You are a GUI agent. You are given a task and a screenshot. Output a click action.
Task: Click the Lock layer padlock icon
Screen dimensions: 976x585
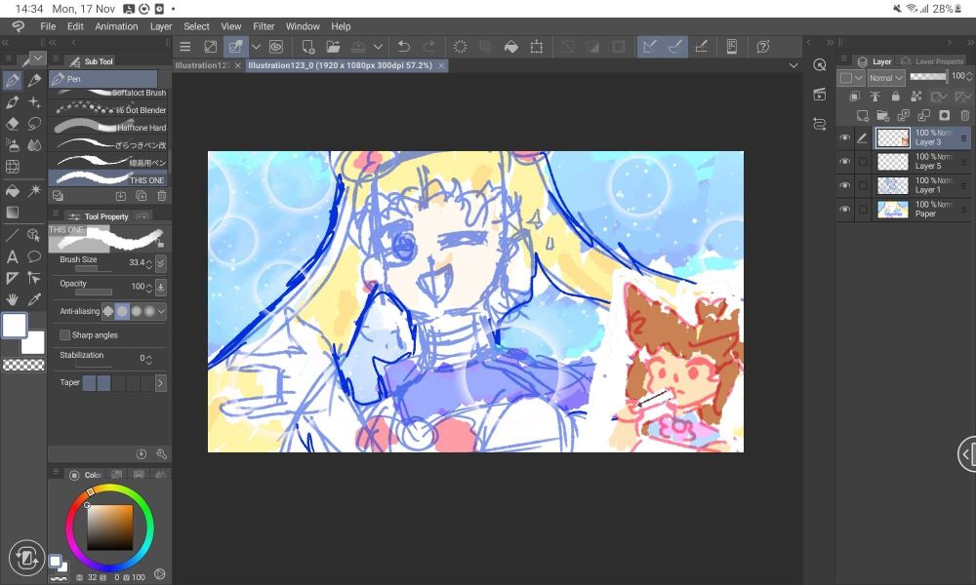pos(895,97)
